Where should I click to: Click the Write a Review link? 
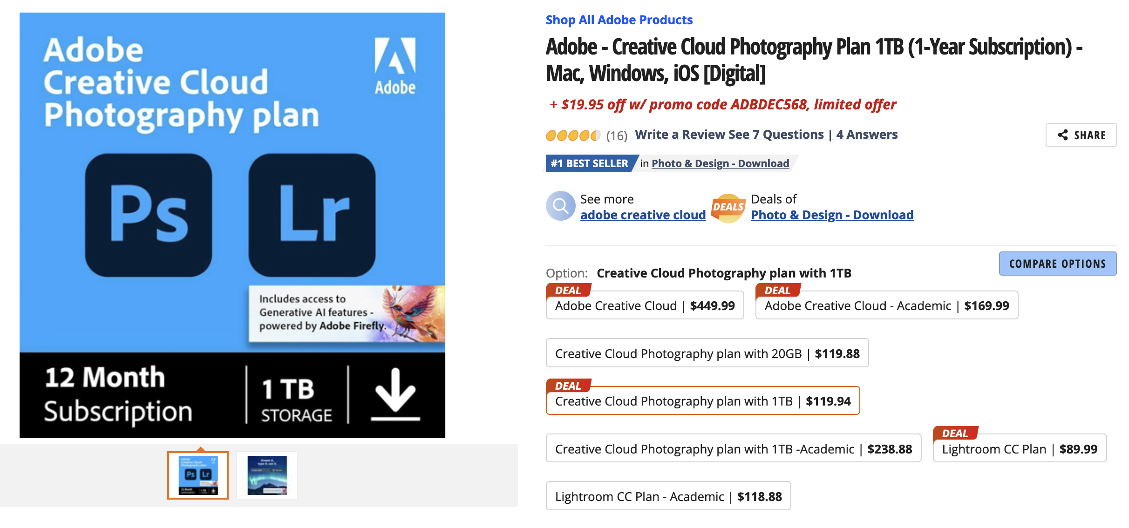680,135
